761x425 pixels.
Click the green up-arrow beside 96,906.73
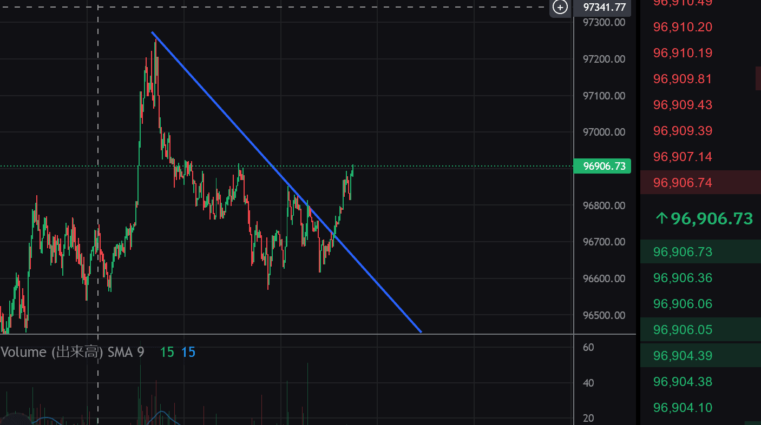[661, 218]
